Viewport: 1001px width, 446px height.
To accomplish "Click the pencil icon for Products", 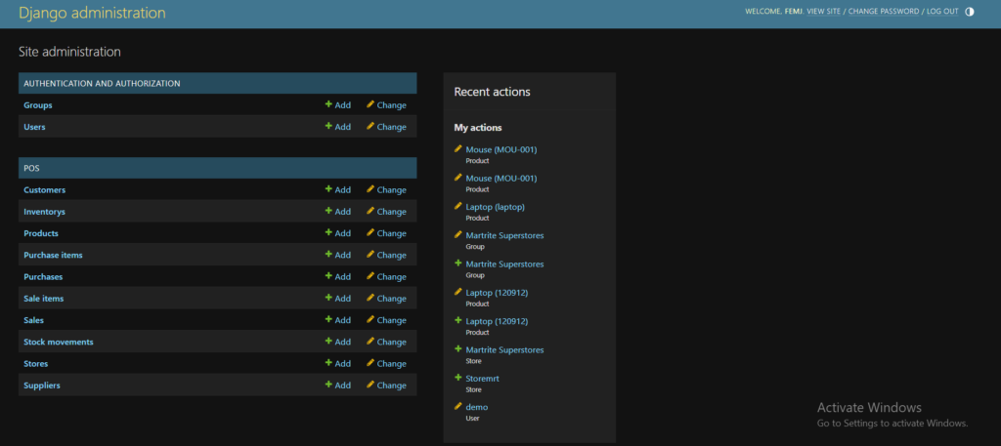I will tap(370, 233).
